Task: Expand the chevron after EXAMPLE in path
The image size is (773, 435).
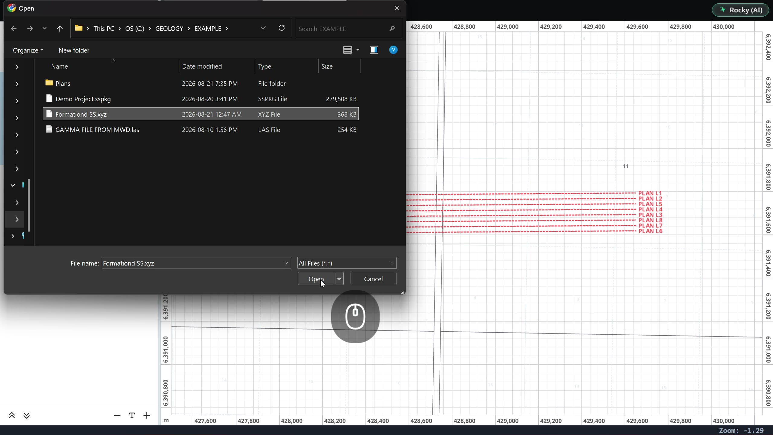Action: 227,28
